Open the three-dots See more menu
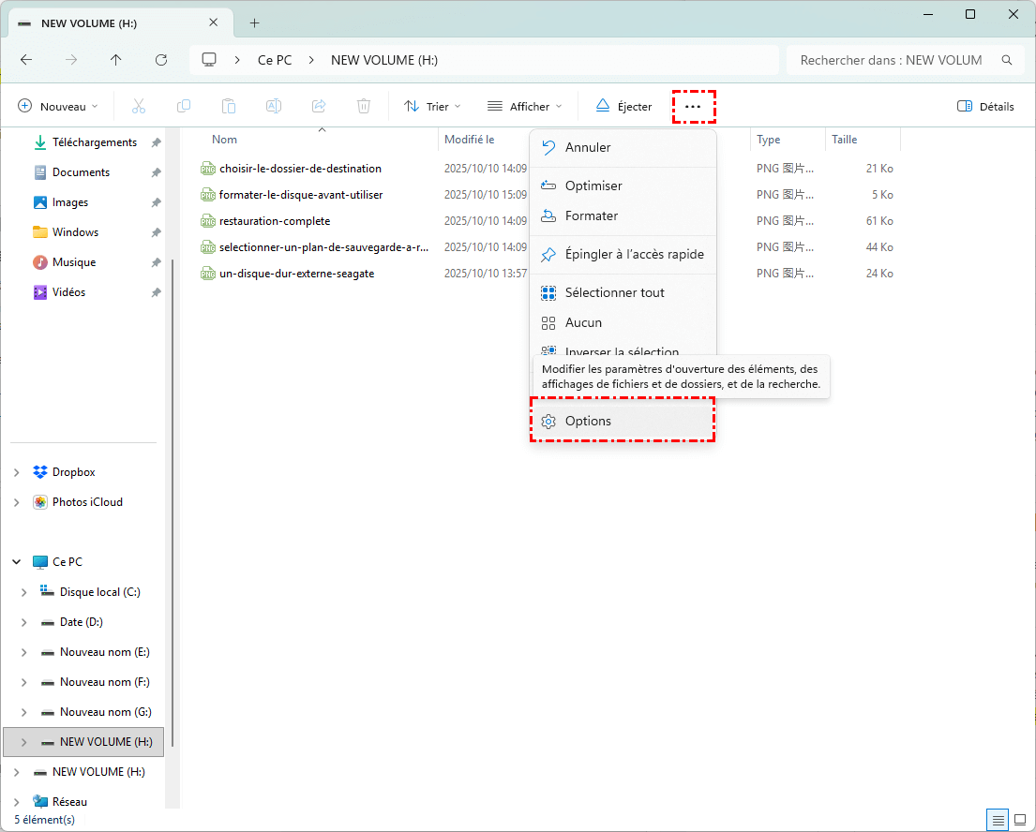The width and height of the screenshot is (1036, 832). [x=693, y=107]
